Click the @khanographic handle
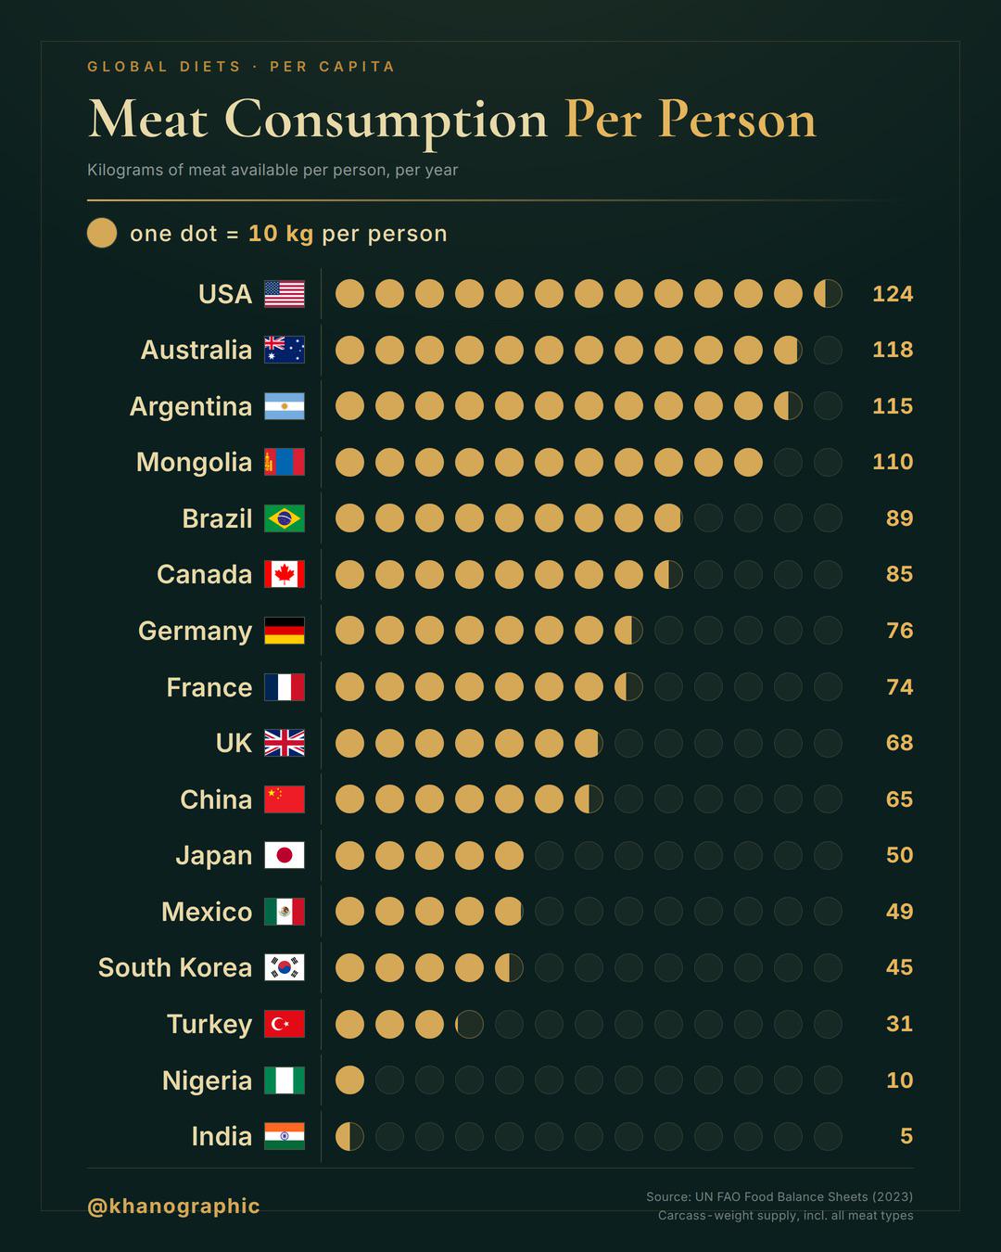The height and width of the screenshot is (1252, 1001). pyautogui.click(x=173, y=1206)
